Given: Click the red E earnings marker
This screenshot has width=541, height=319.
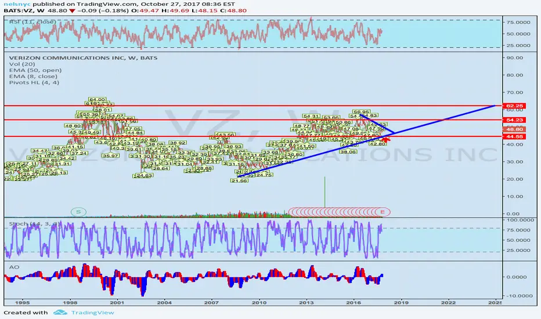Looking at the screenshot, I should pos(383,212).
